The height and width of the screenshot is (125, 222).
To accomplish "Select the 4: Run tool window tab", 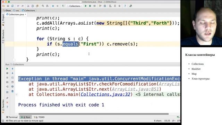I will (x=26, y=117).
